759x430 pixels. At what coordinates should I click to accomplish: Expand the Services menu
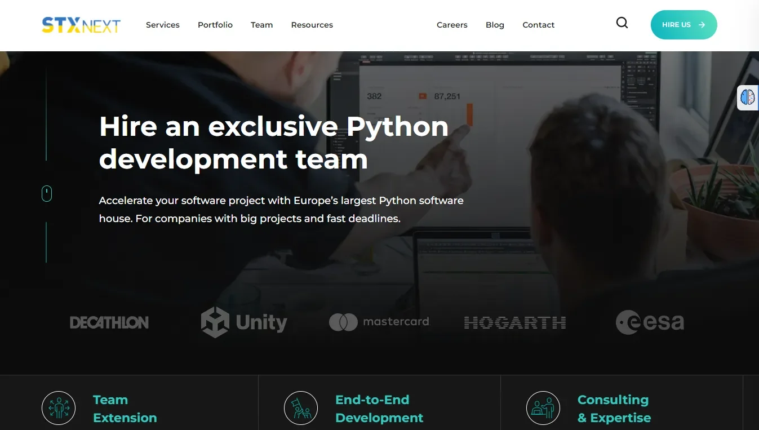coord(163,25)
